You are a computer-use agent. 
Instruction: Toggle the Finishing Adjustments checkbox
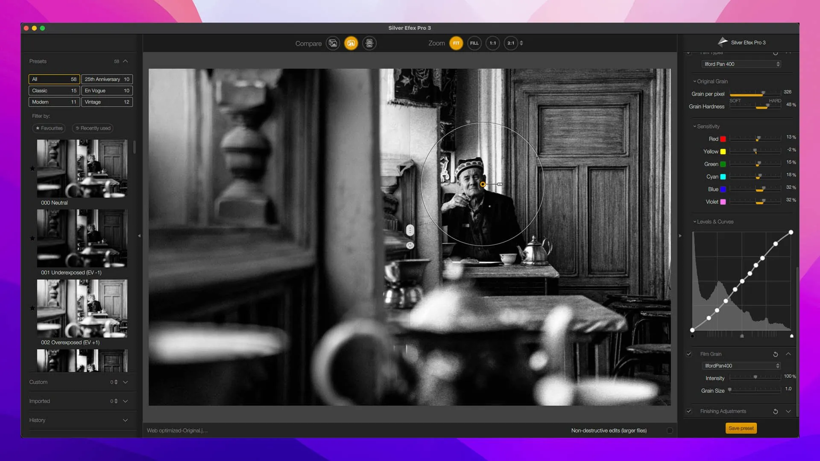coord(689,411)
